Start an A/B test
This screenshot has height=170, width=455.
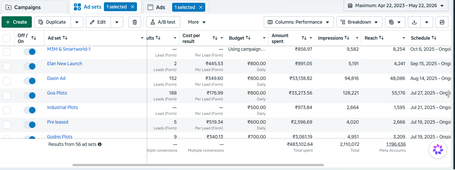coord(163,22)
